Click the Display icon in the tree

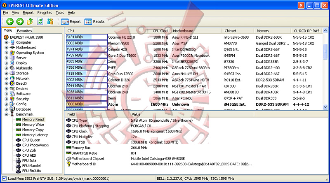click(x=12, y=63)
